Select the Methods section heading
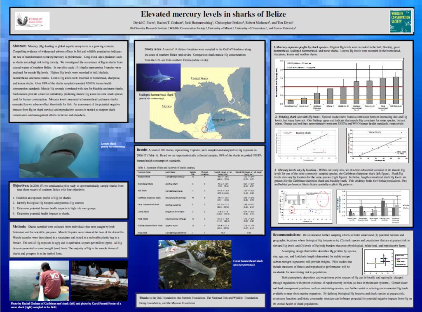Screen dimensions: 422x312 point(21,227)
